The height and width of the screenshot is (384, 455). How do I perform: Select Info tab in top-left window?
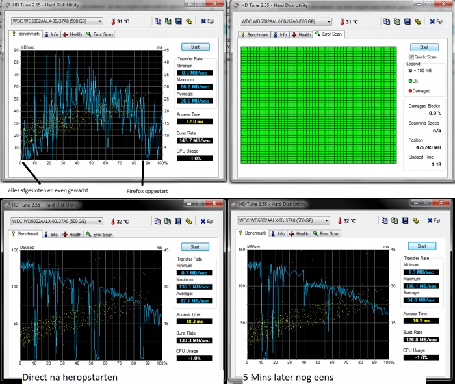point(51,34)
